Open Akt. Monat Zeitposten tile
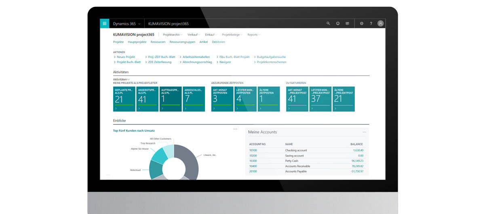 coord(222,99)
